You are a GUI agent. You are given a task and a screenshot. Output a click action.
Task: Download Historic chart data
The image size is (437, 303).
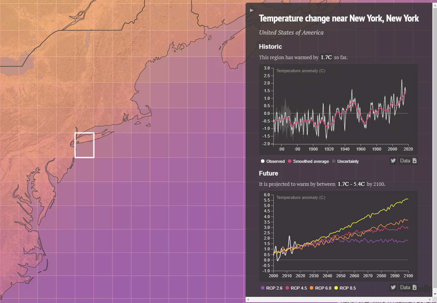tap(408, 161)
